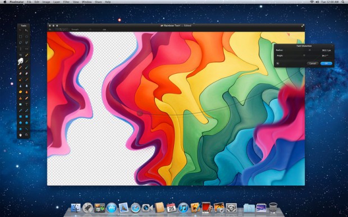This screenshot has height=217, width=348.
Task: Select the Line shape tool
Action: tap(26, 129)
